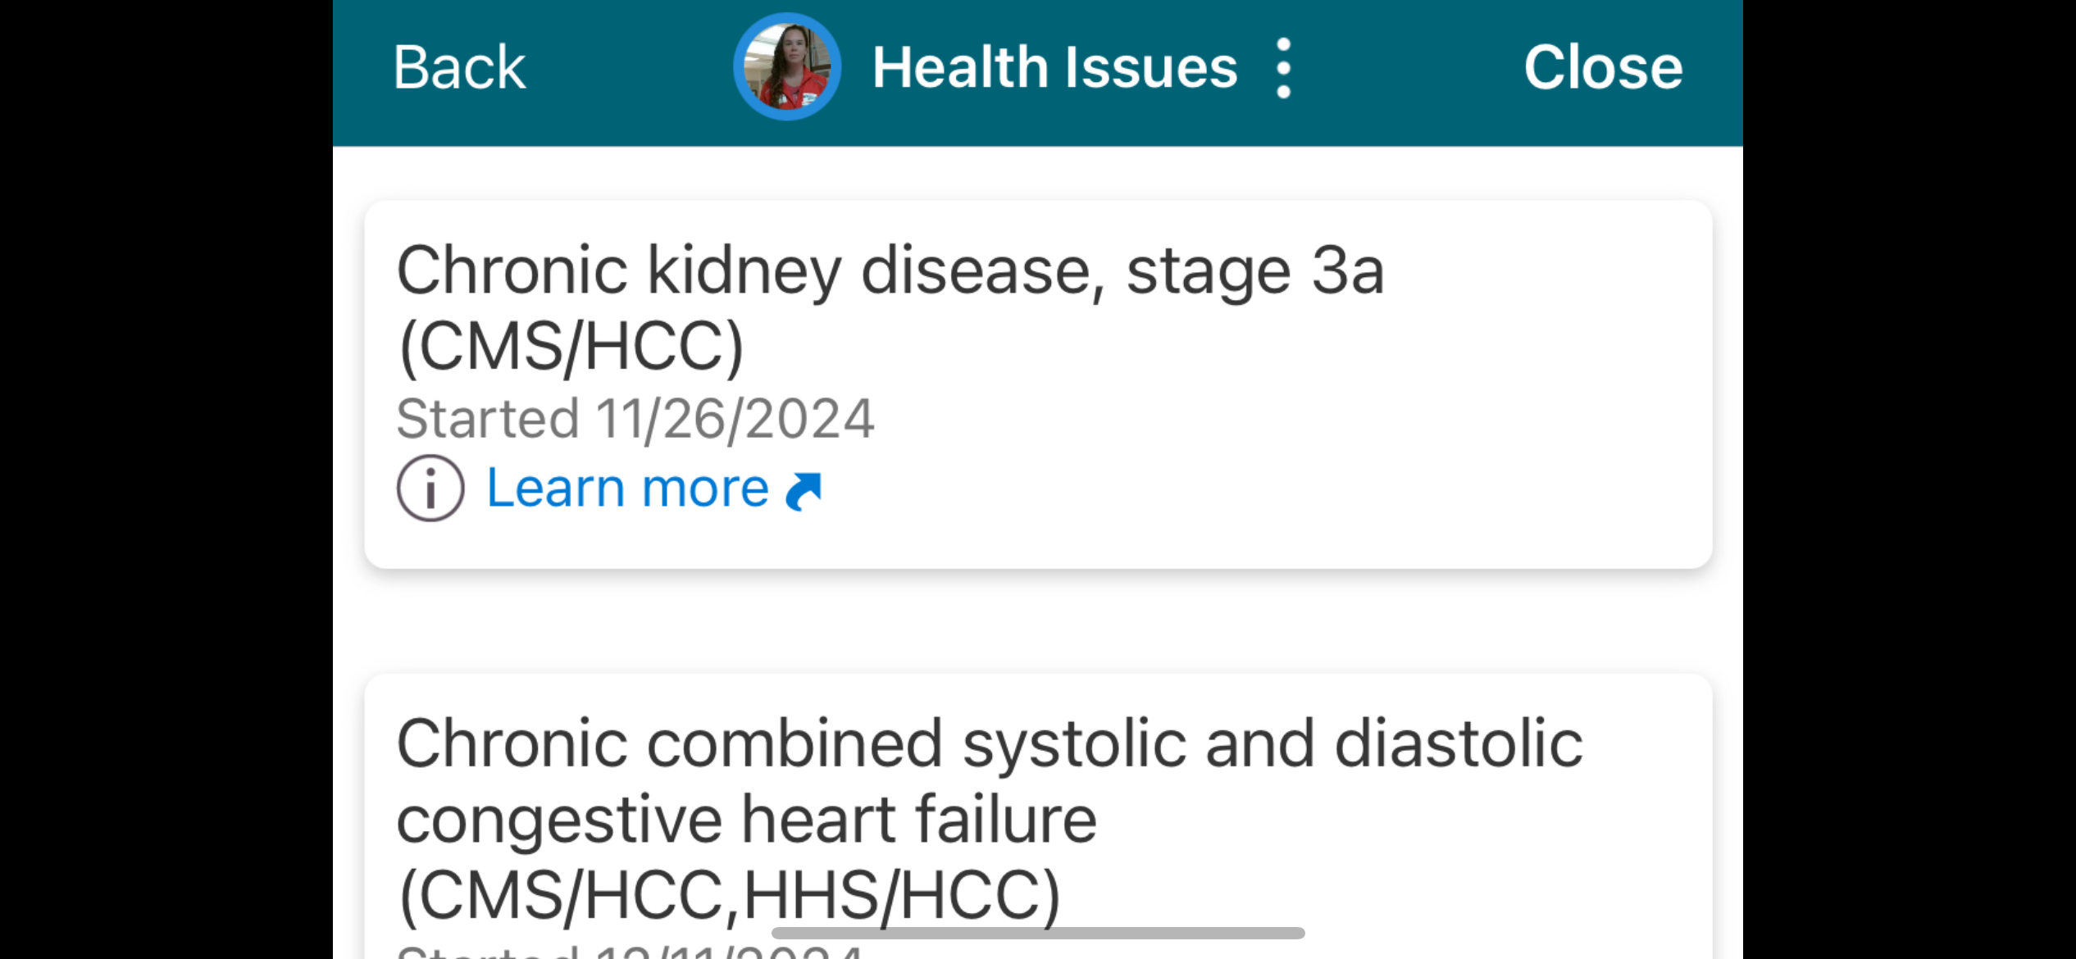The height and width of the screenshot is (959, 2076).
Task: Select the Chronic combined systolic and diastolic heading
Action: [989, 744]
